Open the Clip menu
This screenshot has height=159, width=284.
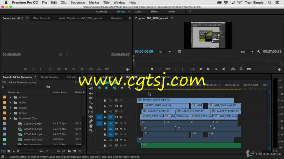[64, 2]
